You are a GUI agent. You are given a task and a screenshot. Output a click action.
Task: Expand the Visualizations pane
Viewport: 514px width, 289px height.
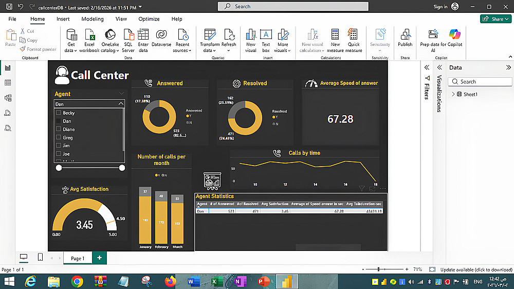point(439,67)
